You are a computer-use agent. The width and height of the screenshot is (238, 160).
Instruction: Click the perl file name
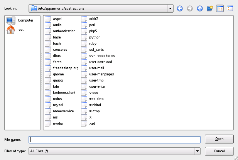92,25
